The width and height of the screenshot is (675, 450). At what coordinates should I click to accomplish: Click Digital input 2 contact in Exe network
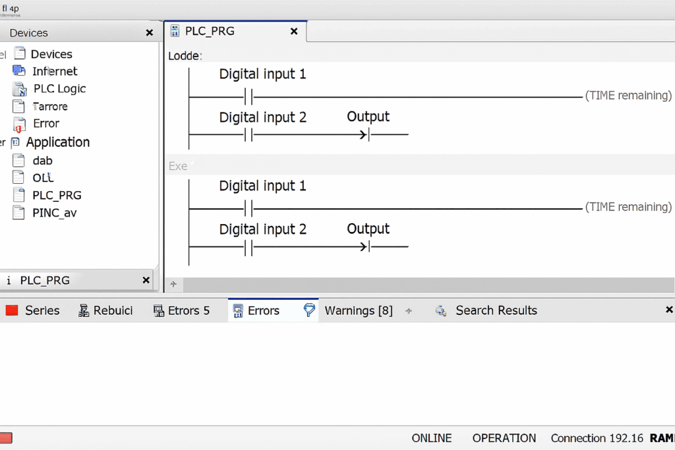click(249, 247)
